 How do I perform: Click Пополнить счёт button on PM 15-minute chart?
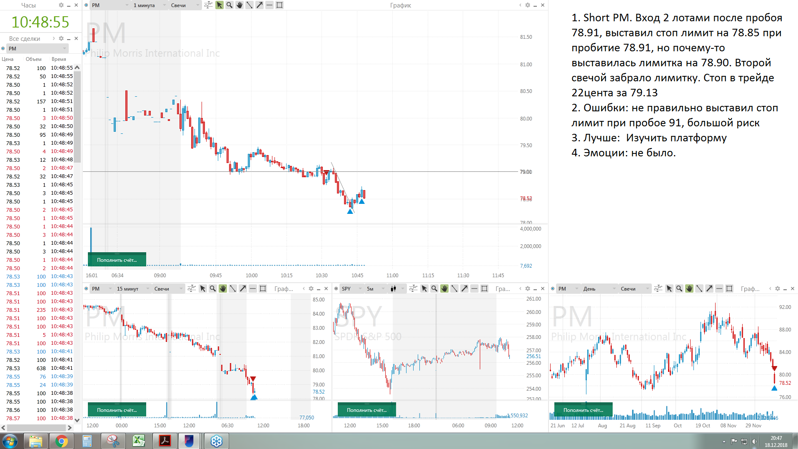click(117, 410)
